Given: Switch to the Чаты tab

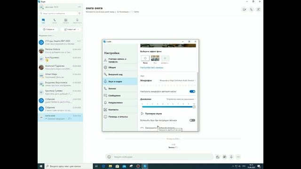Looking at the screenshot, I should coord(43,21).
